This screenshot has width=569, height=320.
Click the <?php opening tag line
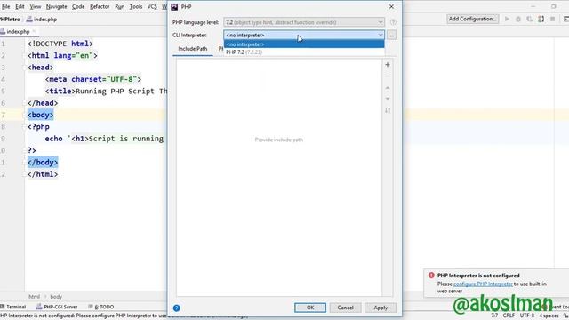coord(38,126)
